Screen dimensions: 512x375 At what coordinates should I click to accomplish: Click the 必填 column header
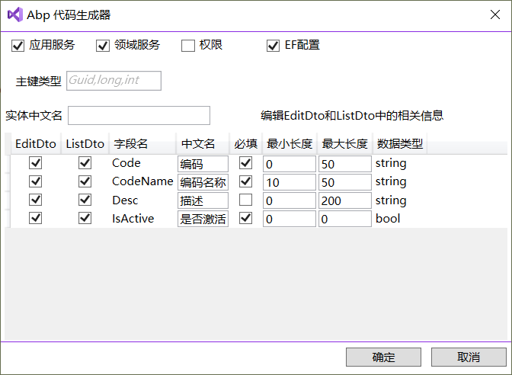click(246, 144)
